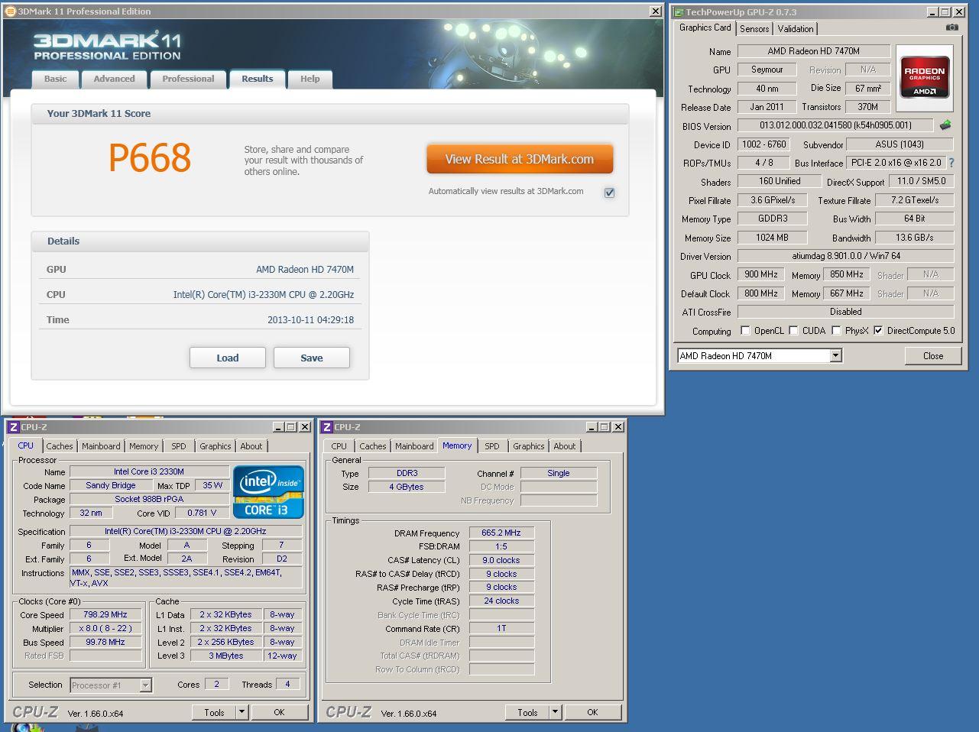
Task: Click the TechPowerUp GPU-Z title bar icon
Action: [678, 12]
